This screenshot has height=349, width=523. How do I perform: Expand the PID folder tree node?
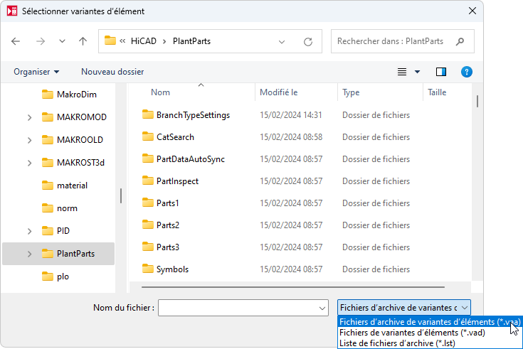pyautogui.click(x=29, y=231)
